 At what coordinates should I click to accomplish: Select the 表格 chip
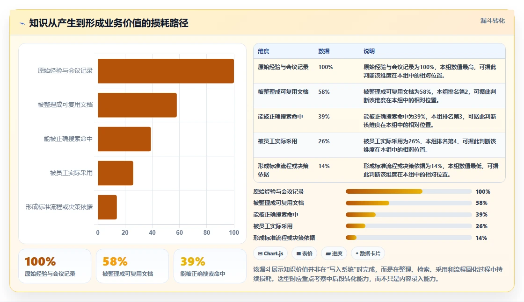304,253
